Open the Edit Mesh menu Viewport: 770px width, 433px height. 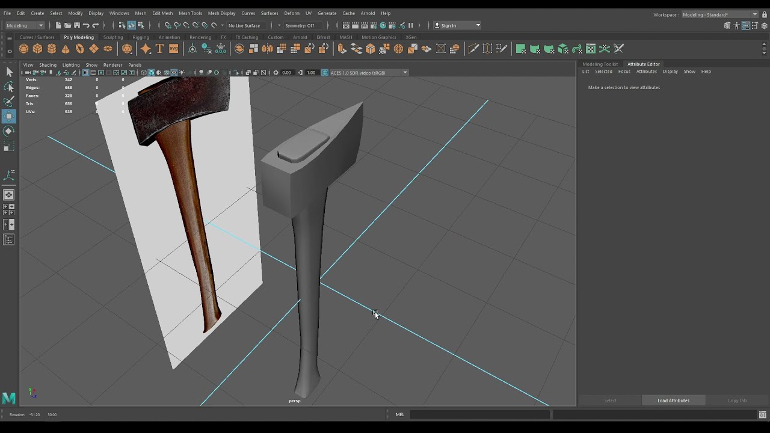[162, 13]
